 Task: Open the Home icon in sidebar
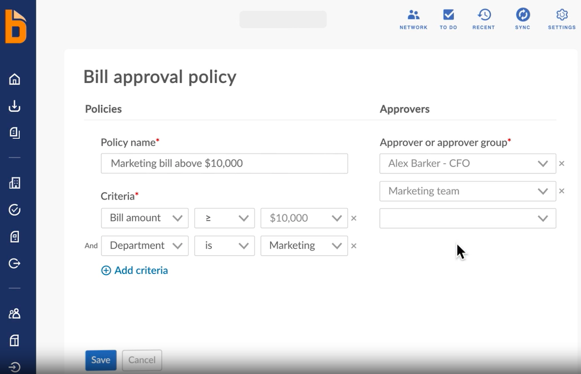[14, 79]
